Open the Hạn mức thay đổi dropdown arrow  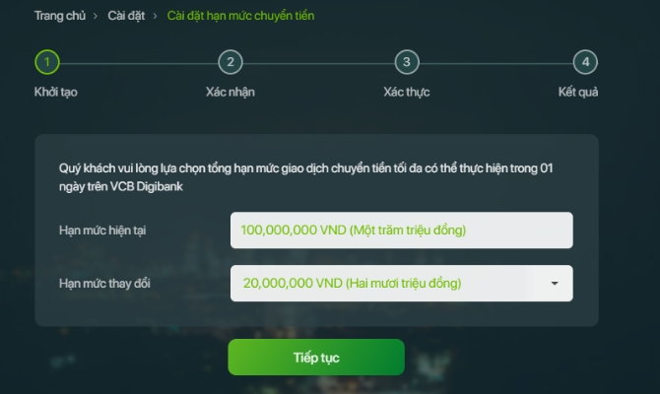click(555, 284)
